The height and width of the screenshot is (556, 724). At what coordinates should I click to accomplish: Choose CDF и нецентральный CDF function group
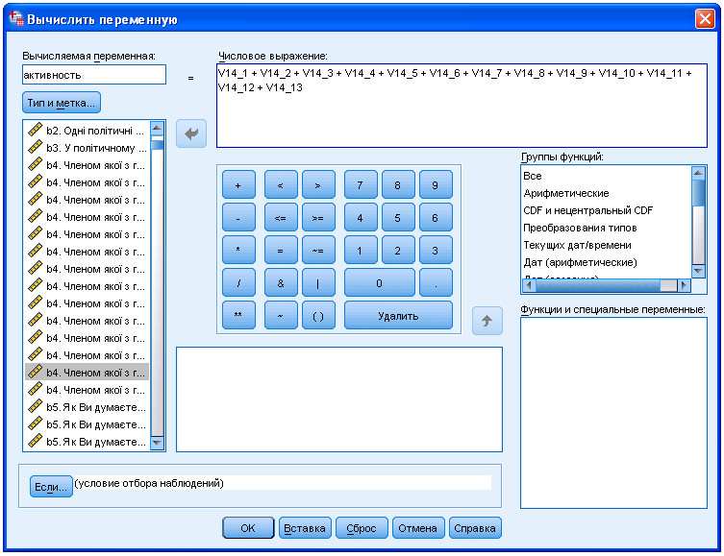pos(587,210)
